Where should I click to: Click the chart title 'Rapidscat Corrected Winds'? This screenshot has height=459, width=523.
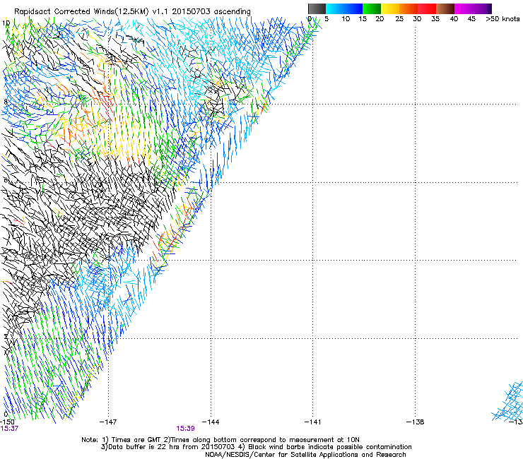[64, 11]
